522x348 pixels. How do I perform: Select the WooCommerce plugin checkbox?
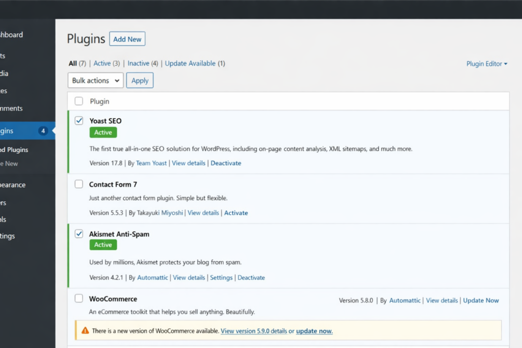point(79,299)
